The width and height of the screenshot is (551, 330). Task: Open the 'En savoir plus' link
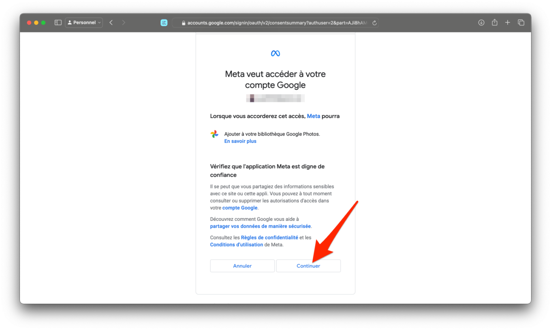point(240,141)
